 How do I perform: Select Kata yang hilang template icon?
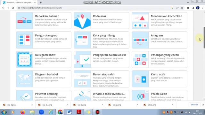coord(82,40)
